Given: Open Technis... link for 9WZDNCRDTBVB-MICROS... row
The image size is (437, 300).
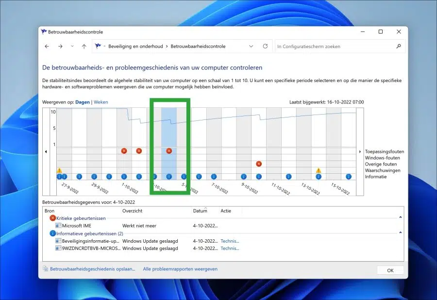Looking at the screenshot, I should coord(230,249).
